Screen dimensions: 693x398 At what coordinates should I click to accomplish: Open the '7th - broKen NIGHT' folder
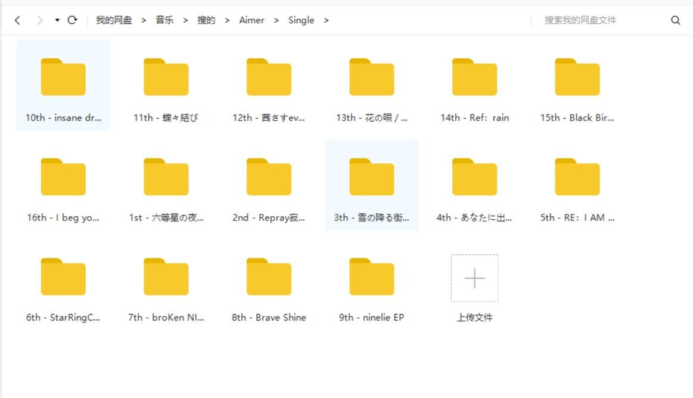pyautogui.click(x=166, y=276)
